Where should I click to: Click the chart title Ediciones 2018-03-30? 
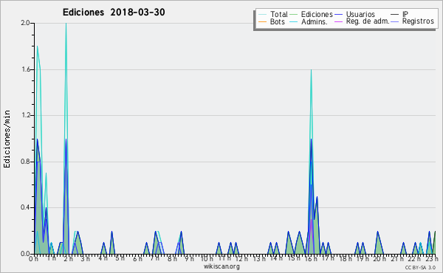click(114, 13)
